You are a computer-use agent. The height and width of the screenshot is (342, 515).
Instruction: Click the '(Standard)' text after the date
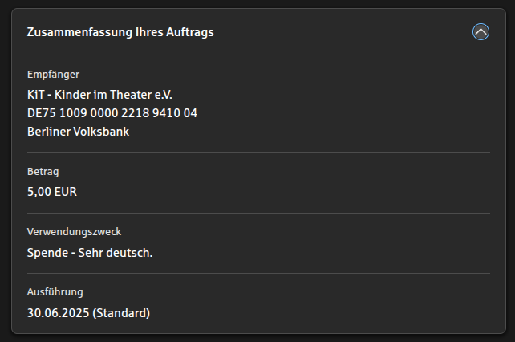(121, 312)
